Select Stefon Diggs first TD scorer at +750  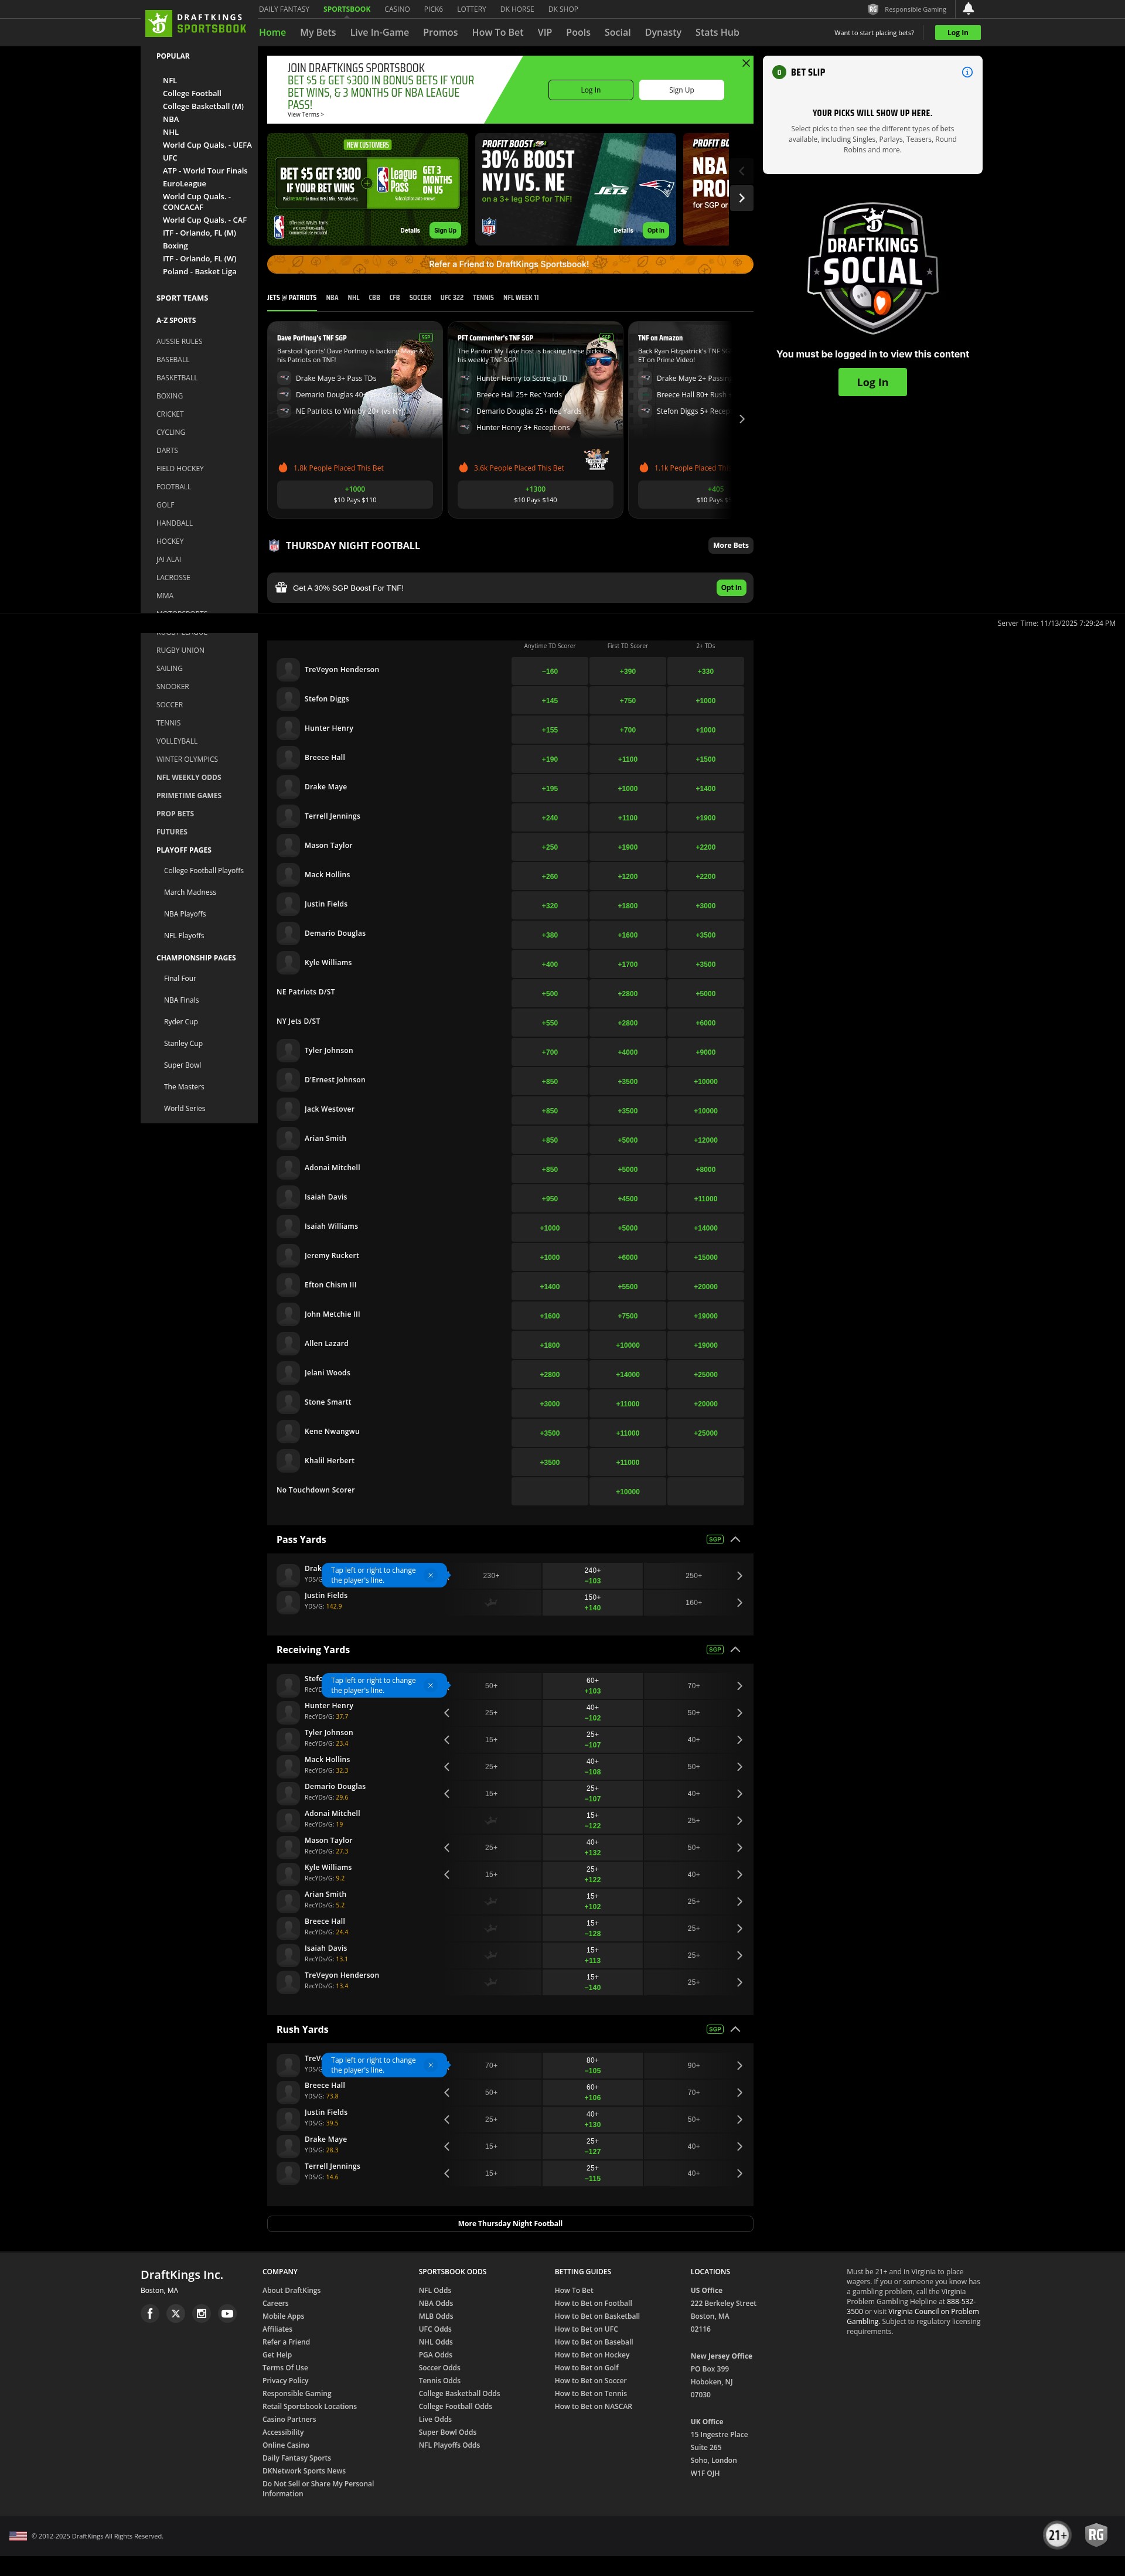click(628, 700)
